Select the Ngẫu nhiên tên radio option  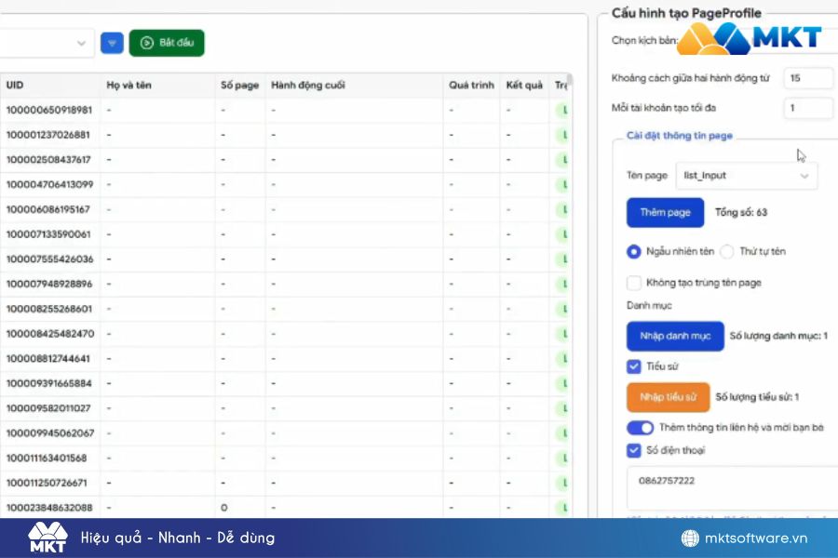click(634, 251)
